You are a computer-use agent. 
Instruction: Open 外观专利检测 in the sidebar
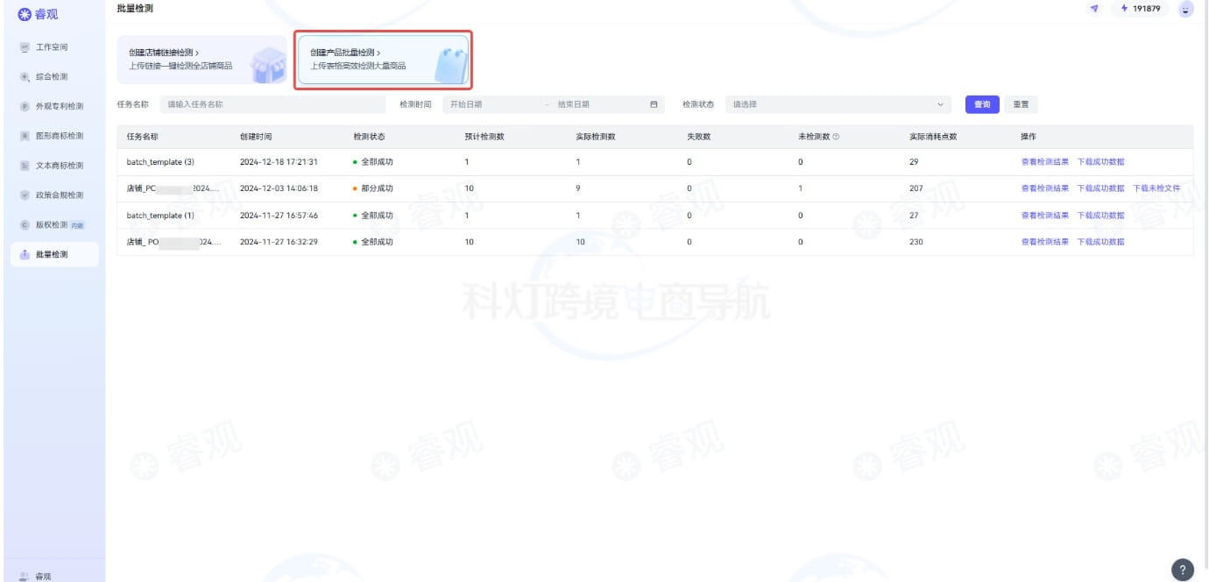pyautogui.click(x=59, y=106)
